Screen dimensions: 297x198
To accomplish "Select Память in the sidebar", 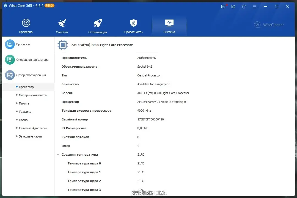I will [24, 103].
